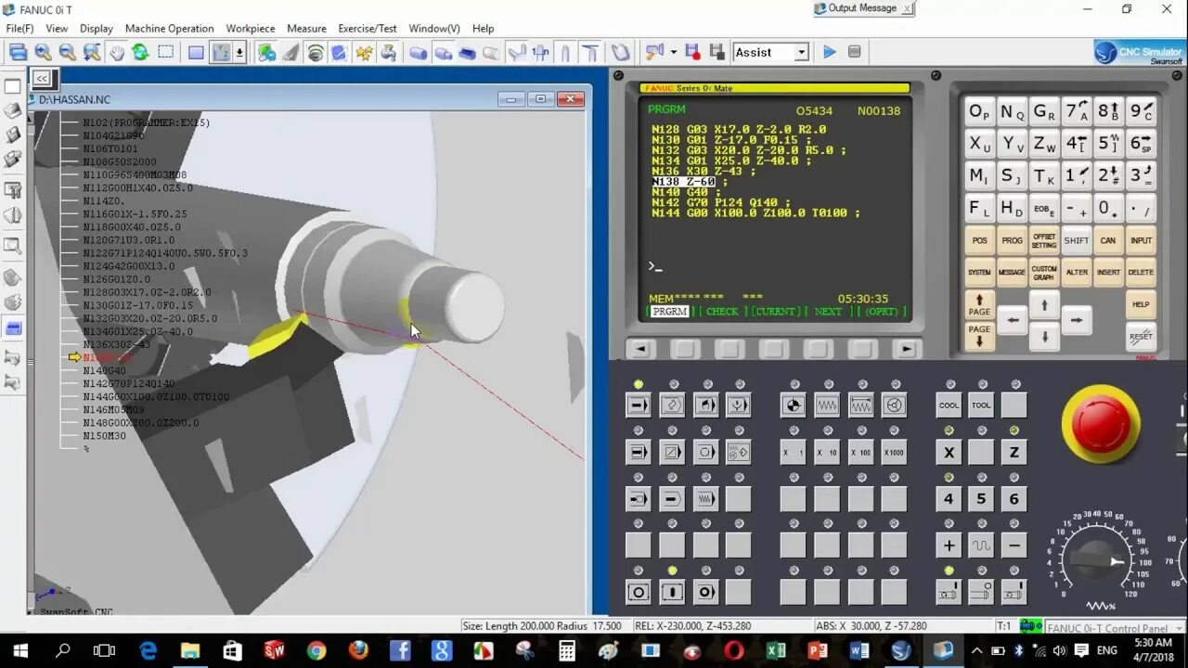Open Google Chrome from the taskbar

(x=316, y=650)
